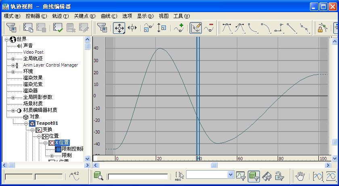Select the Pan hand tool

(300, 176)
